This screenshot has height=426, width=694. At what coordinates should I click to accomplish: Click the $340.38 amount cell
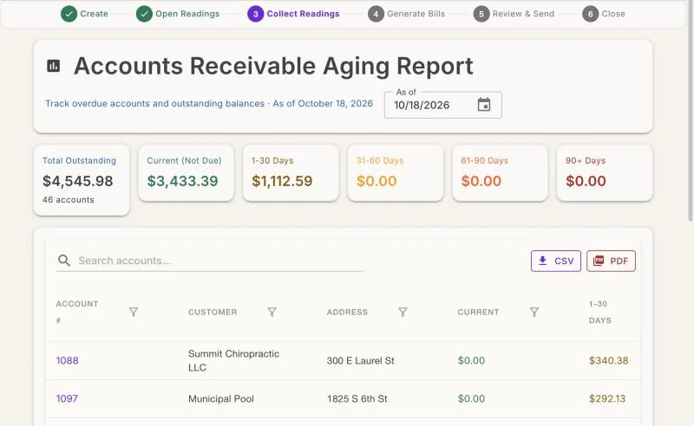(x=609, y=360)
